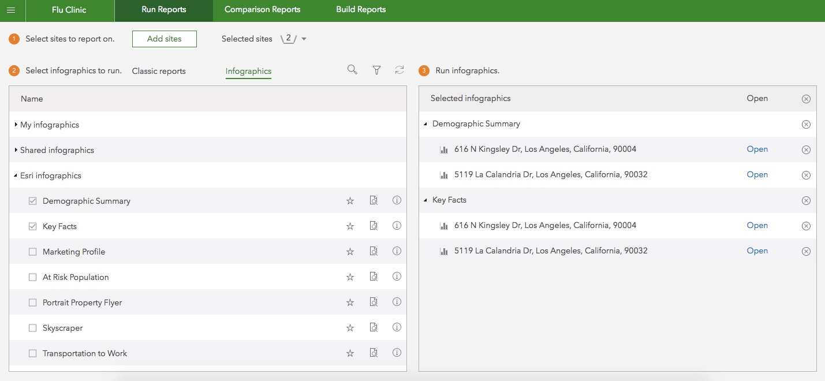825x381 pixels.
Task: Uncheck the Key Facts checkbox
Action: [x=33, y=226]
